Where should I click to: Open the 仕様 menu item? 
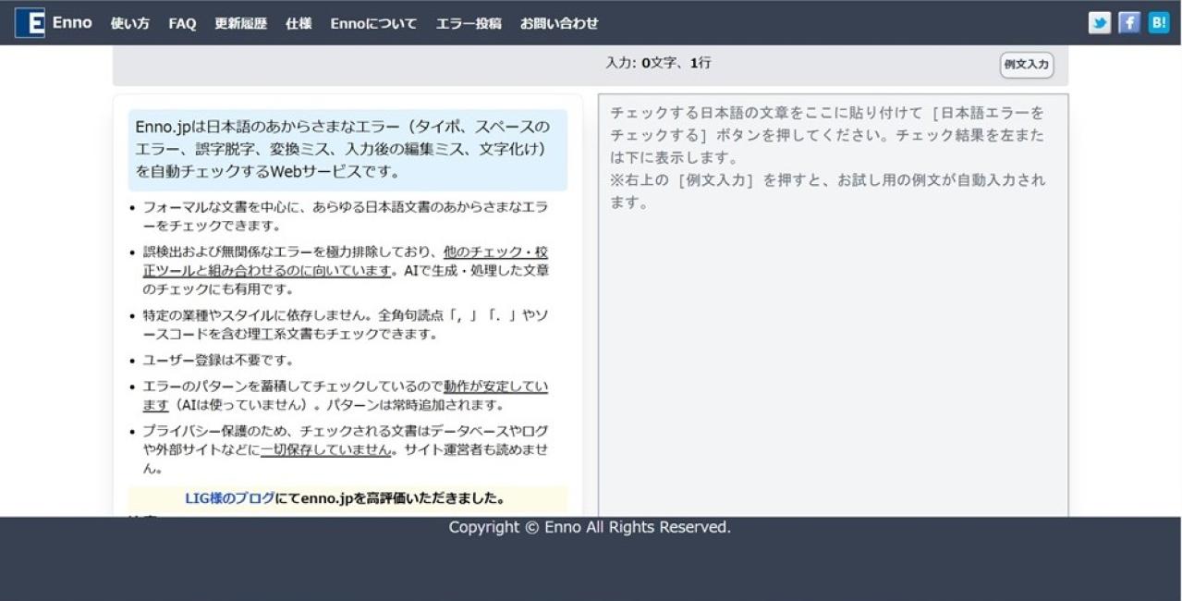click(x=299, y=23)
